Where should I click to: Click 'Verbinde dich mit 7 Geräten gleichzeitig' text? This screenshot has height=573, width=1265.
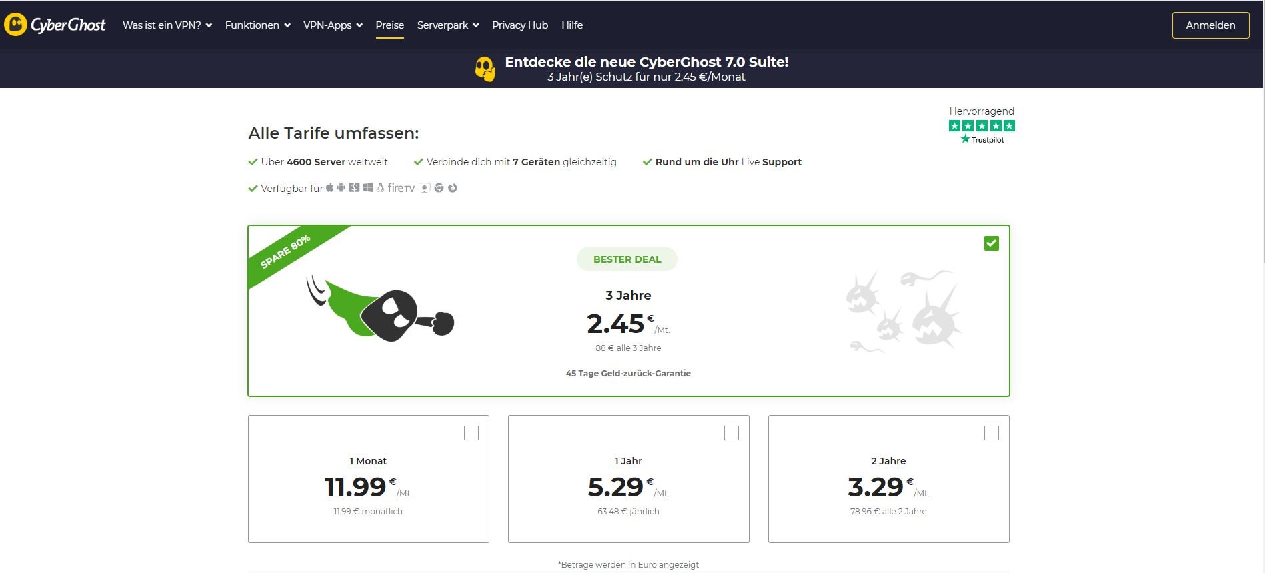[521, 162]
